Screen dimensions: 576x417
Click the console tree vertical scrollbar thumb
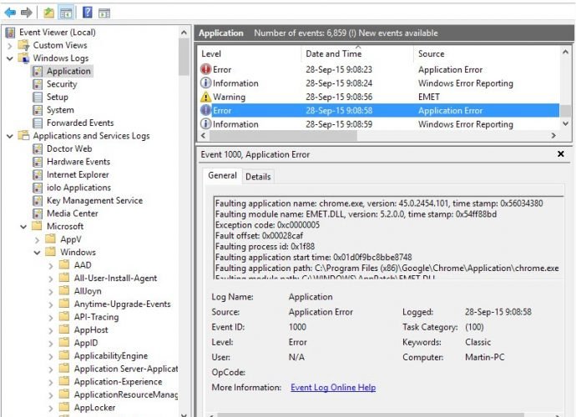[184, 58]
